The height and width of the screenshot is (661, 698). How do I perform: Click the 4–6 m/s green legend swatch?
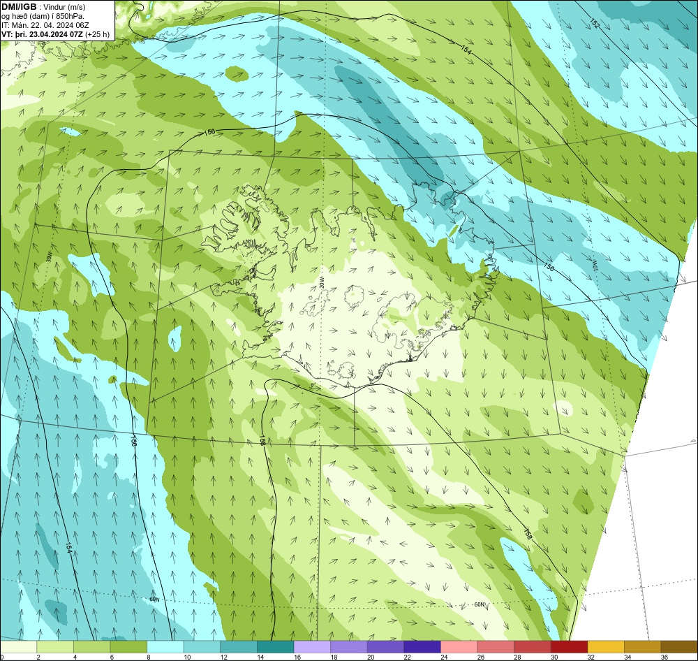(x=91, y=647)
